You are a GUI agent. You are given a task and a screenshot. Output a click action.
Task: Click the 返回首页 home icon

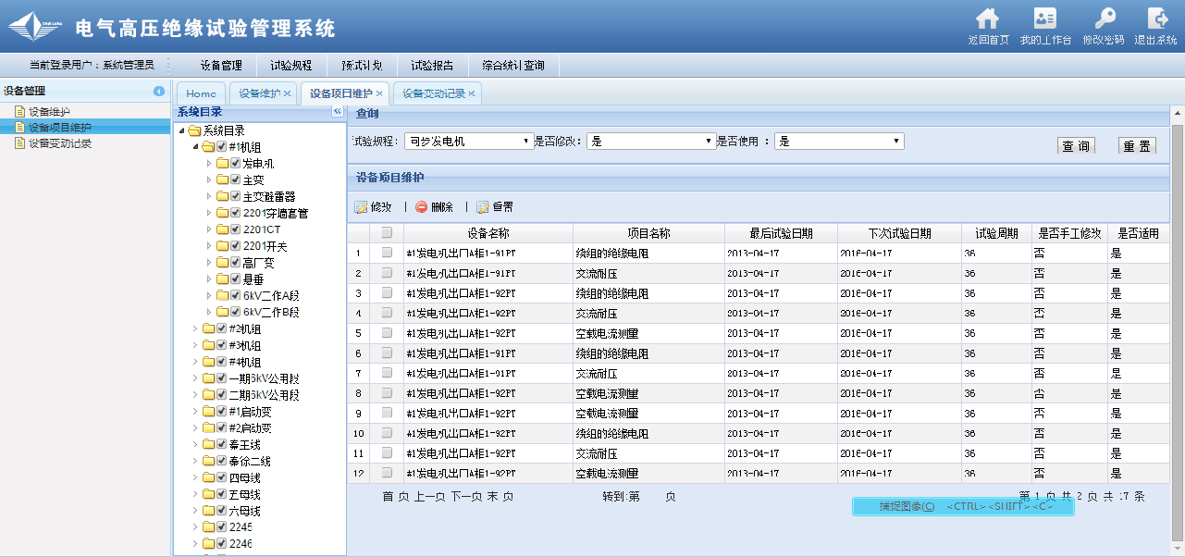point(987,19)
